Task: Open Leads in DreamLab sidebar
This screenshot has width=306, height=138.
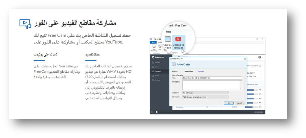Action: pos(155,67)
